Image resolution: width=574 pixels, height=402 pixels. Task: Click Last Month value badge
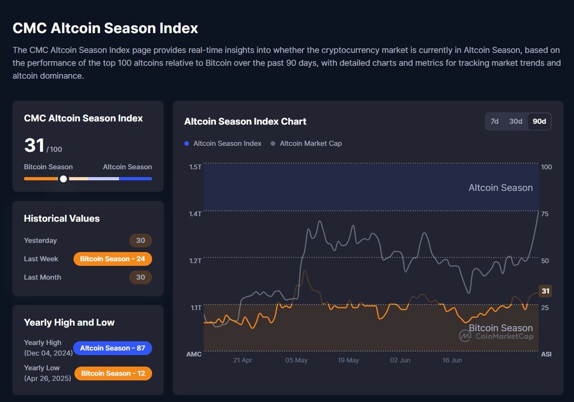[141, 277]
